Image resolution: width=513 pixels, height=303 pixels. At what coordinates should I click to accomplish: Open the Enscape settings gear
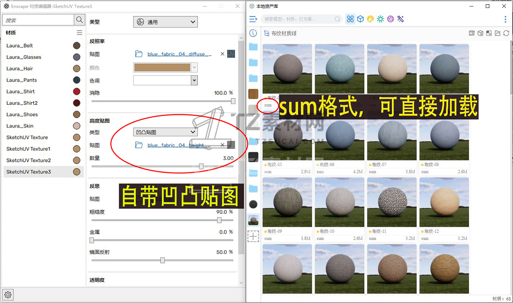pyautogui.click(x=8, y=294)
